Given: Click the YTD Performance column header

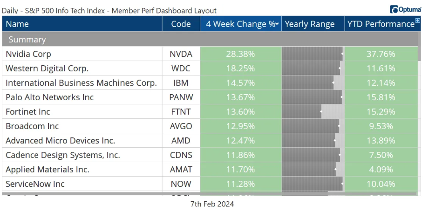Looking at the screenshot, I should click(380, 24).
